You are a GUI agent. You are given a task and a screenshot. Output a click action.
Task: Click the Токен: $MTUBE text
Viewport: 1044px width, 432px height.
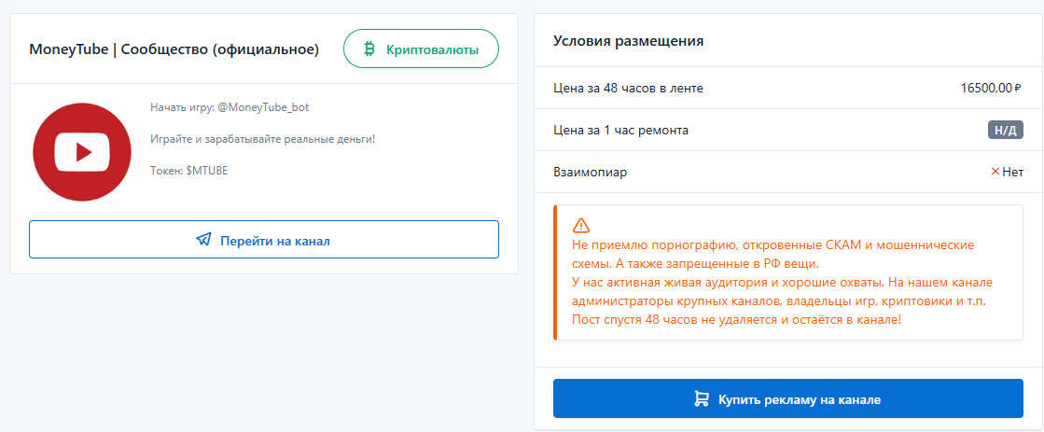pyautogui.click(x=188, y=171)
